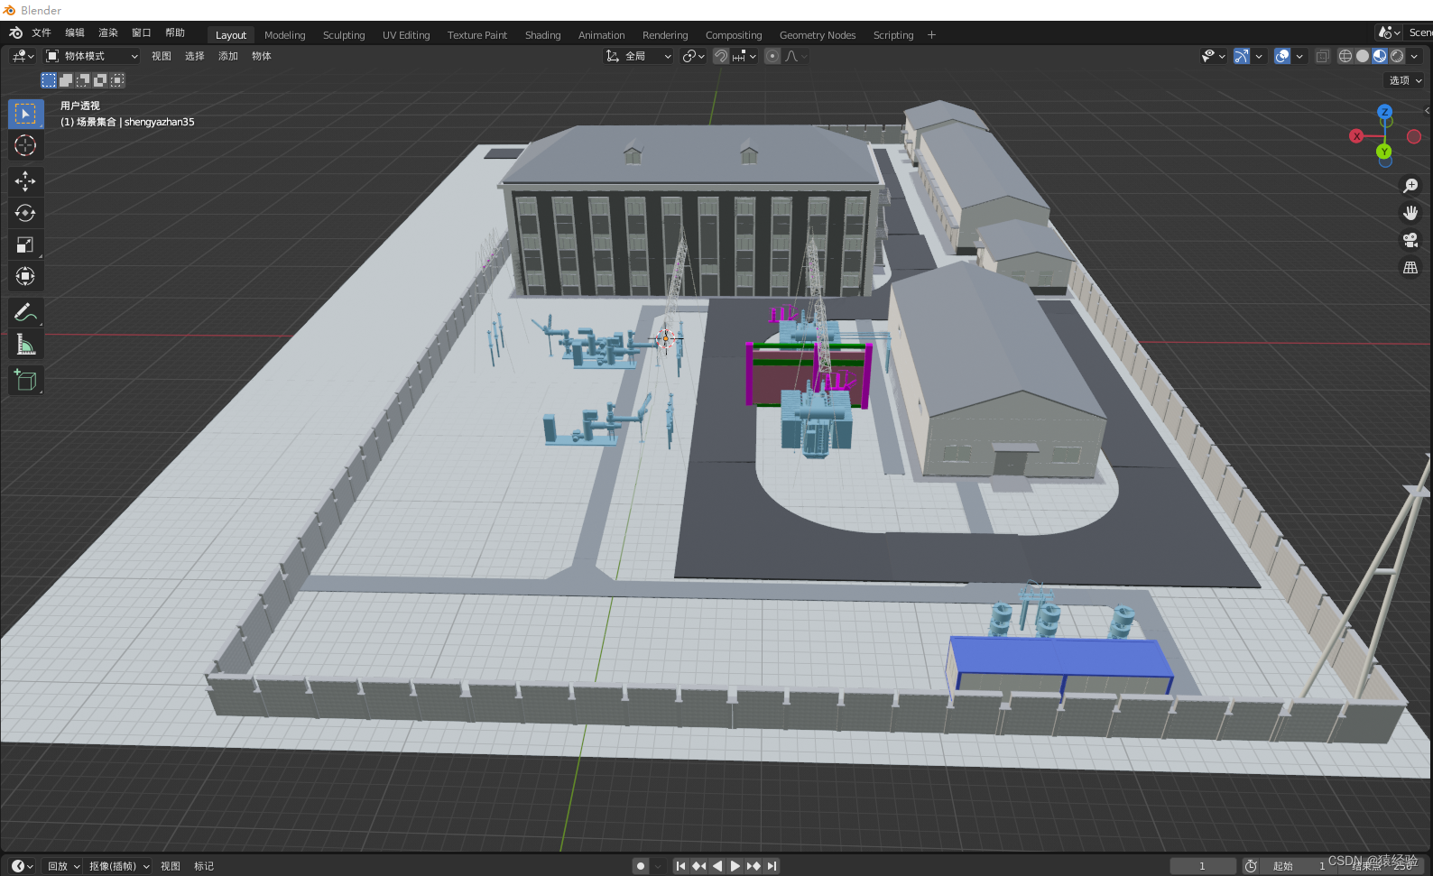Expand the overlay options dropdown arrow
Image resolution: width=1433 pixels, height=876 pixels.
(1299, 56)
